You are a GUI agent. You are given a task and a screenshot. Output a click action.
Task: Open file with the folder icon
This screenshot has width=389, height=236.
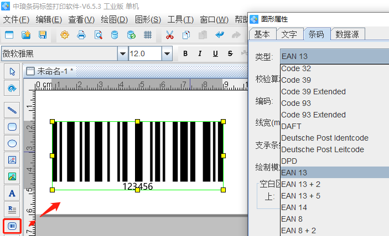pos(26,35)
